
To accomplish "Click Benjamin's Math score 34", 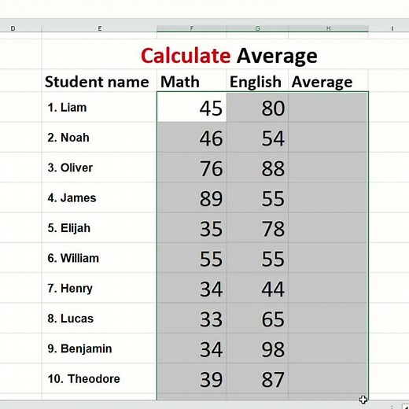I will (x=192, y=348).
